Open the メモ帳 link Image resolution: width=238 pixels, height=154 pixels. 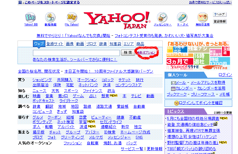(224, 94)
